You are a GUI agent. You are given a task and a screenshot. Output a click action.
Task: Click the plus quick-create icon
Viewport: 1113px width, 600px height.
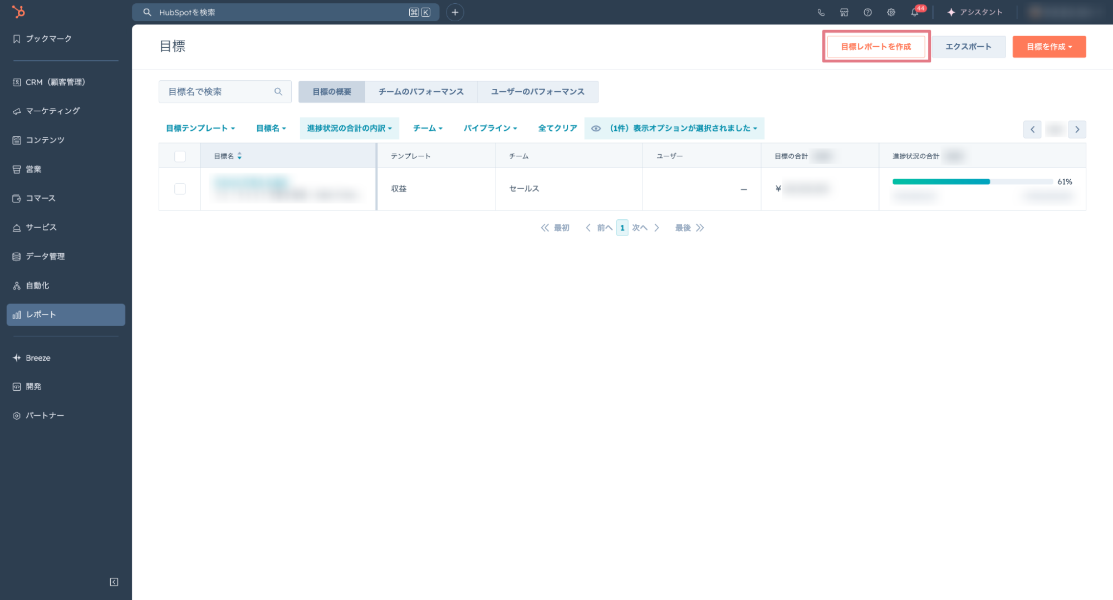pyautogui.click(x=455, y=12)
